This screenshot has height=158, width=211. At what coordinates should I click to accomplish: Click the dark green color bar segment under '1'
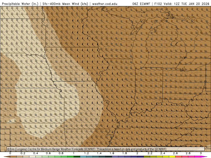[77, 157]
